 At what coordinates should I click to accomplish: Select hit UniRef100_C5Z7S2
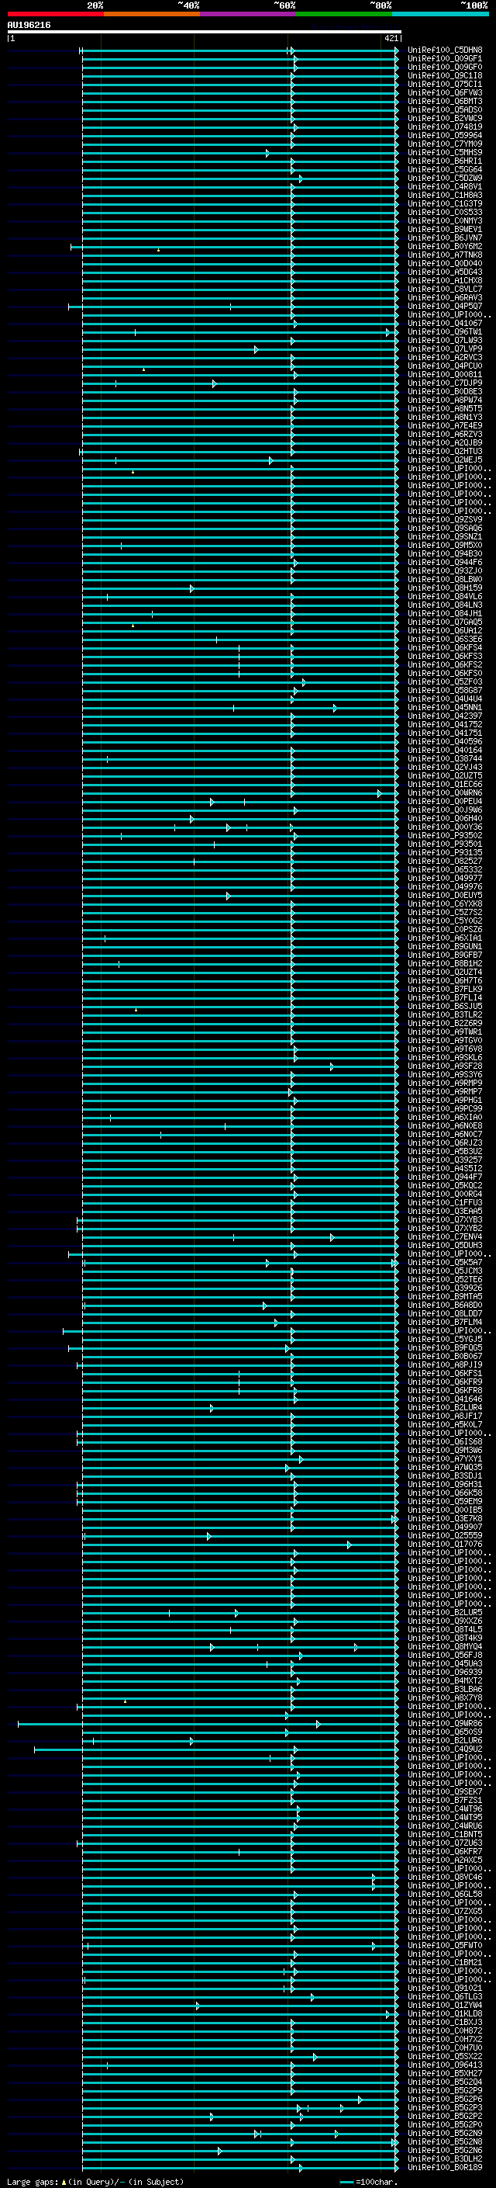(x=445, y=912)
